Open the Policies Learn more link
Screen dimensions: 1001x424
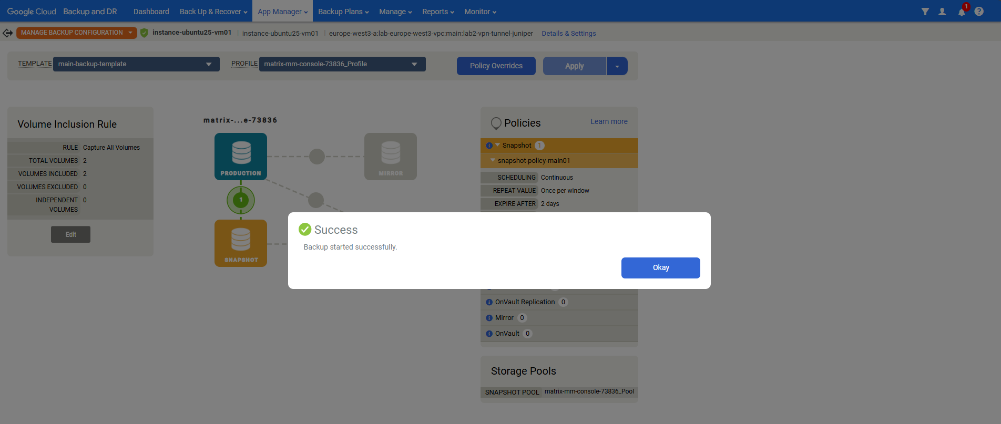point(609,121)
